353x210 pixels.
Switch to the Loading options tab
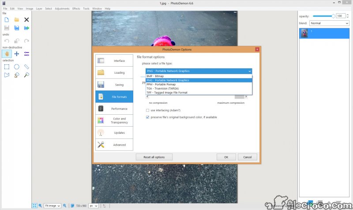114,72
